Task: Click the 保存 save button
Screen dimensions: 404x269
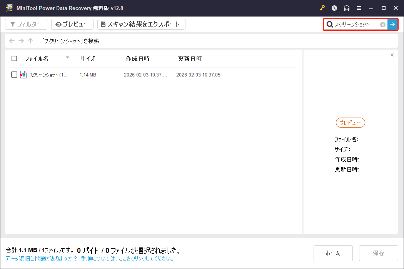Action: [378, 253]
